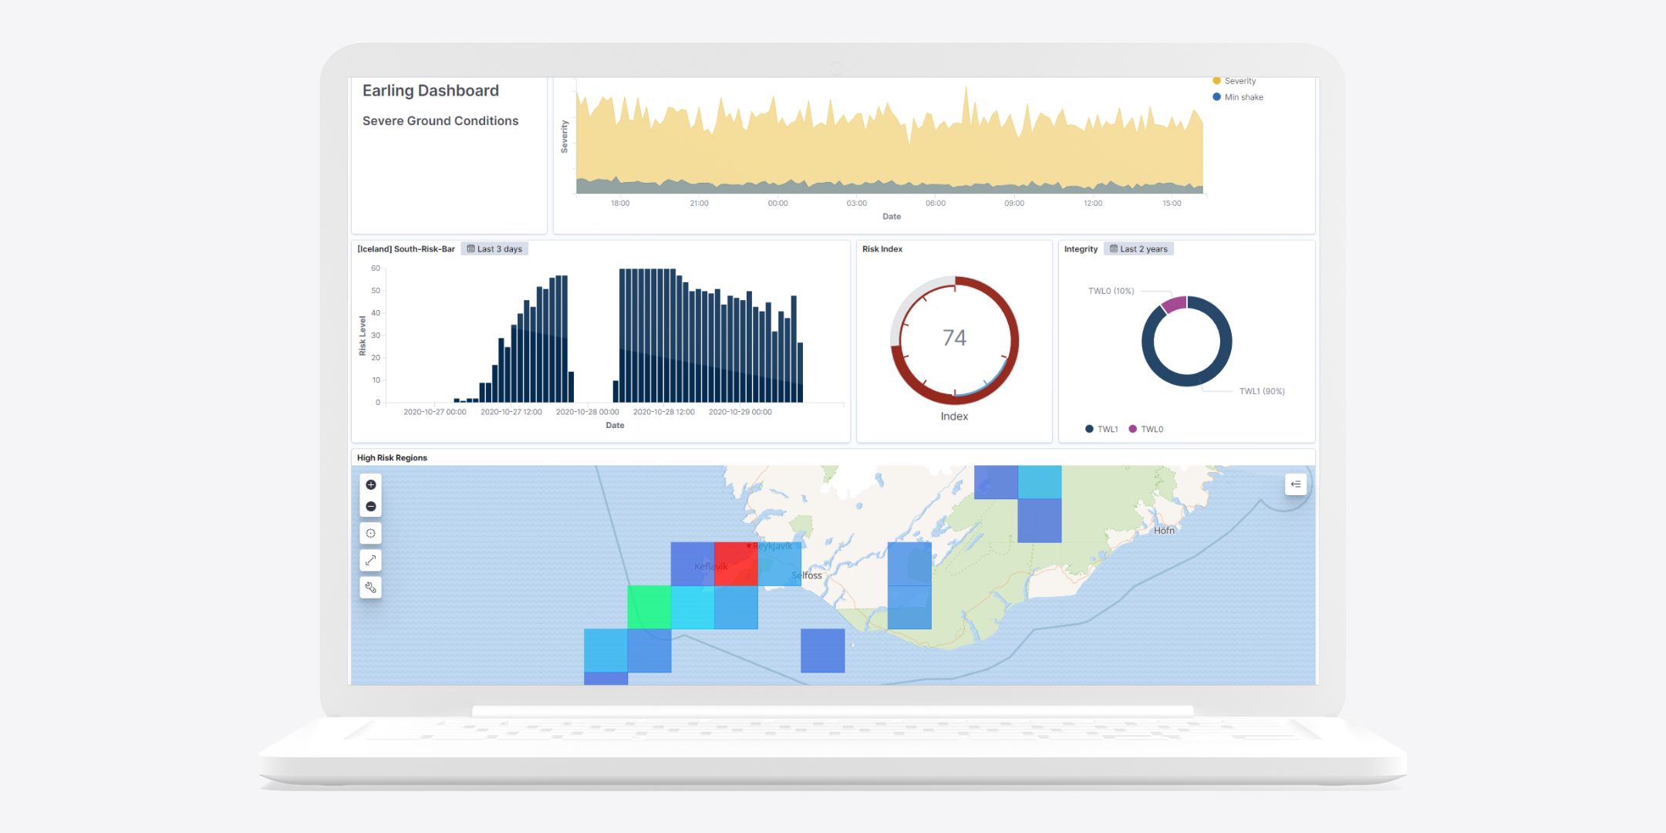Click the TWL1 (90%) donut label

pos(1262,391)
